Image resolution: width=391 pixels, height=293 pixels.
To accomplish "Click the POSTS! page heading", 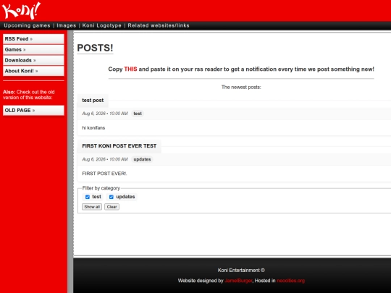I will [95, 48].
